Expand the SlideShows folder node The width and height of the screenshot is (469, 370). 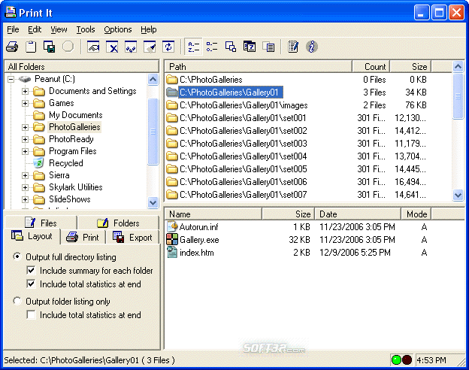coord(25,199)
